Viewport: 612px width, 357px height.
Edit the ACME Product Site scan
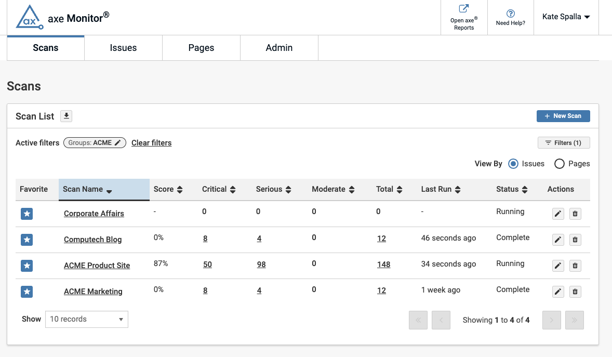click(558, 266)
